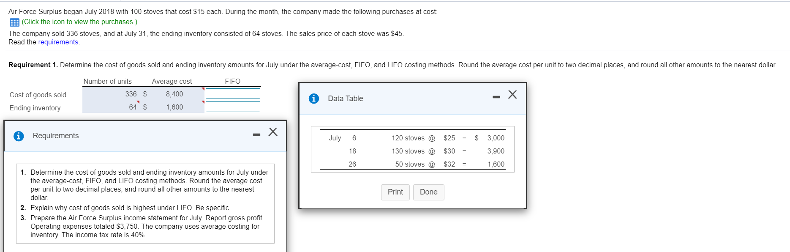Click the FIFO ending inventory field
The width and height of the screenshot is (790, 252).
[233, 107]
